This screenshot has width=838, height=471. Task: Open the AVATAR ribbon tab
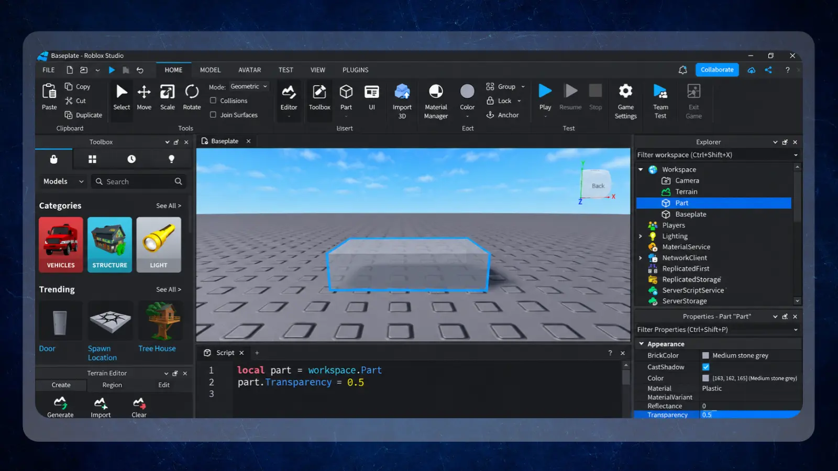pyautogui.click(x=250, y=70)
